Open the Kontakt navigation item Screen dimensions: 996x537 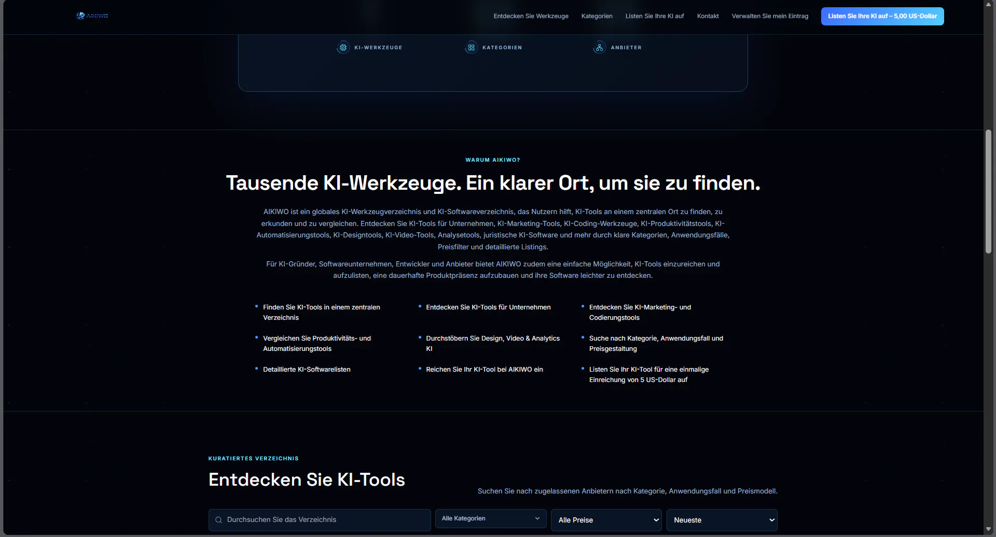(x=708, y=16)
